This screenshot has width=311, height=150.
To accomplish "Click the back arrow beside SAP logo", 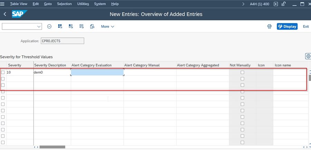I will (x=5, y=14).
